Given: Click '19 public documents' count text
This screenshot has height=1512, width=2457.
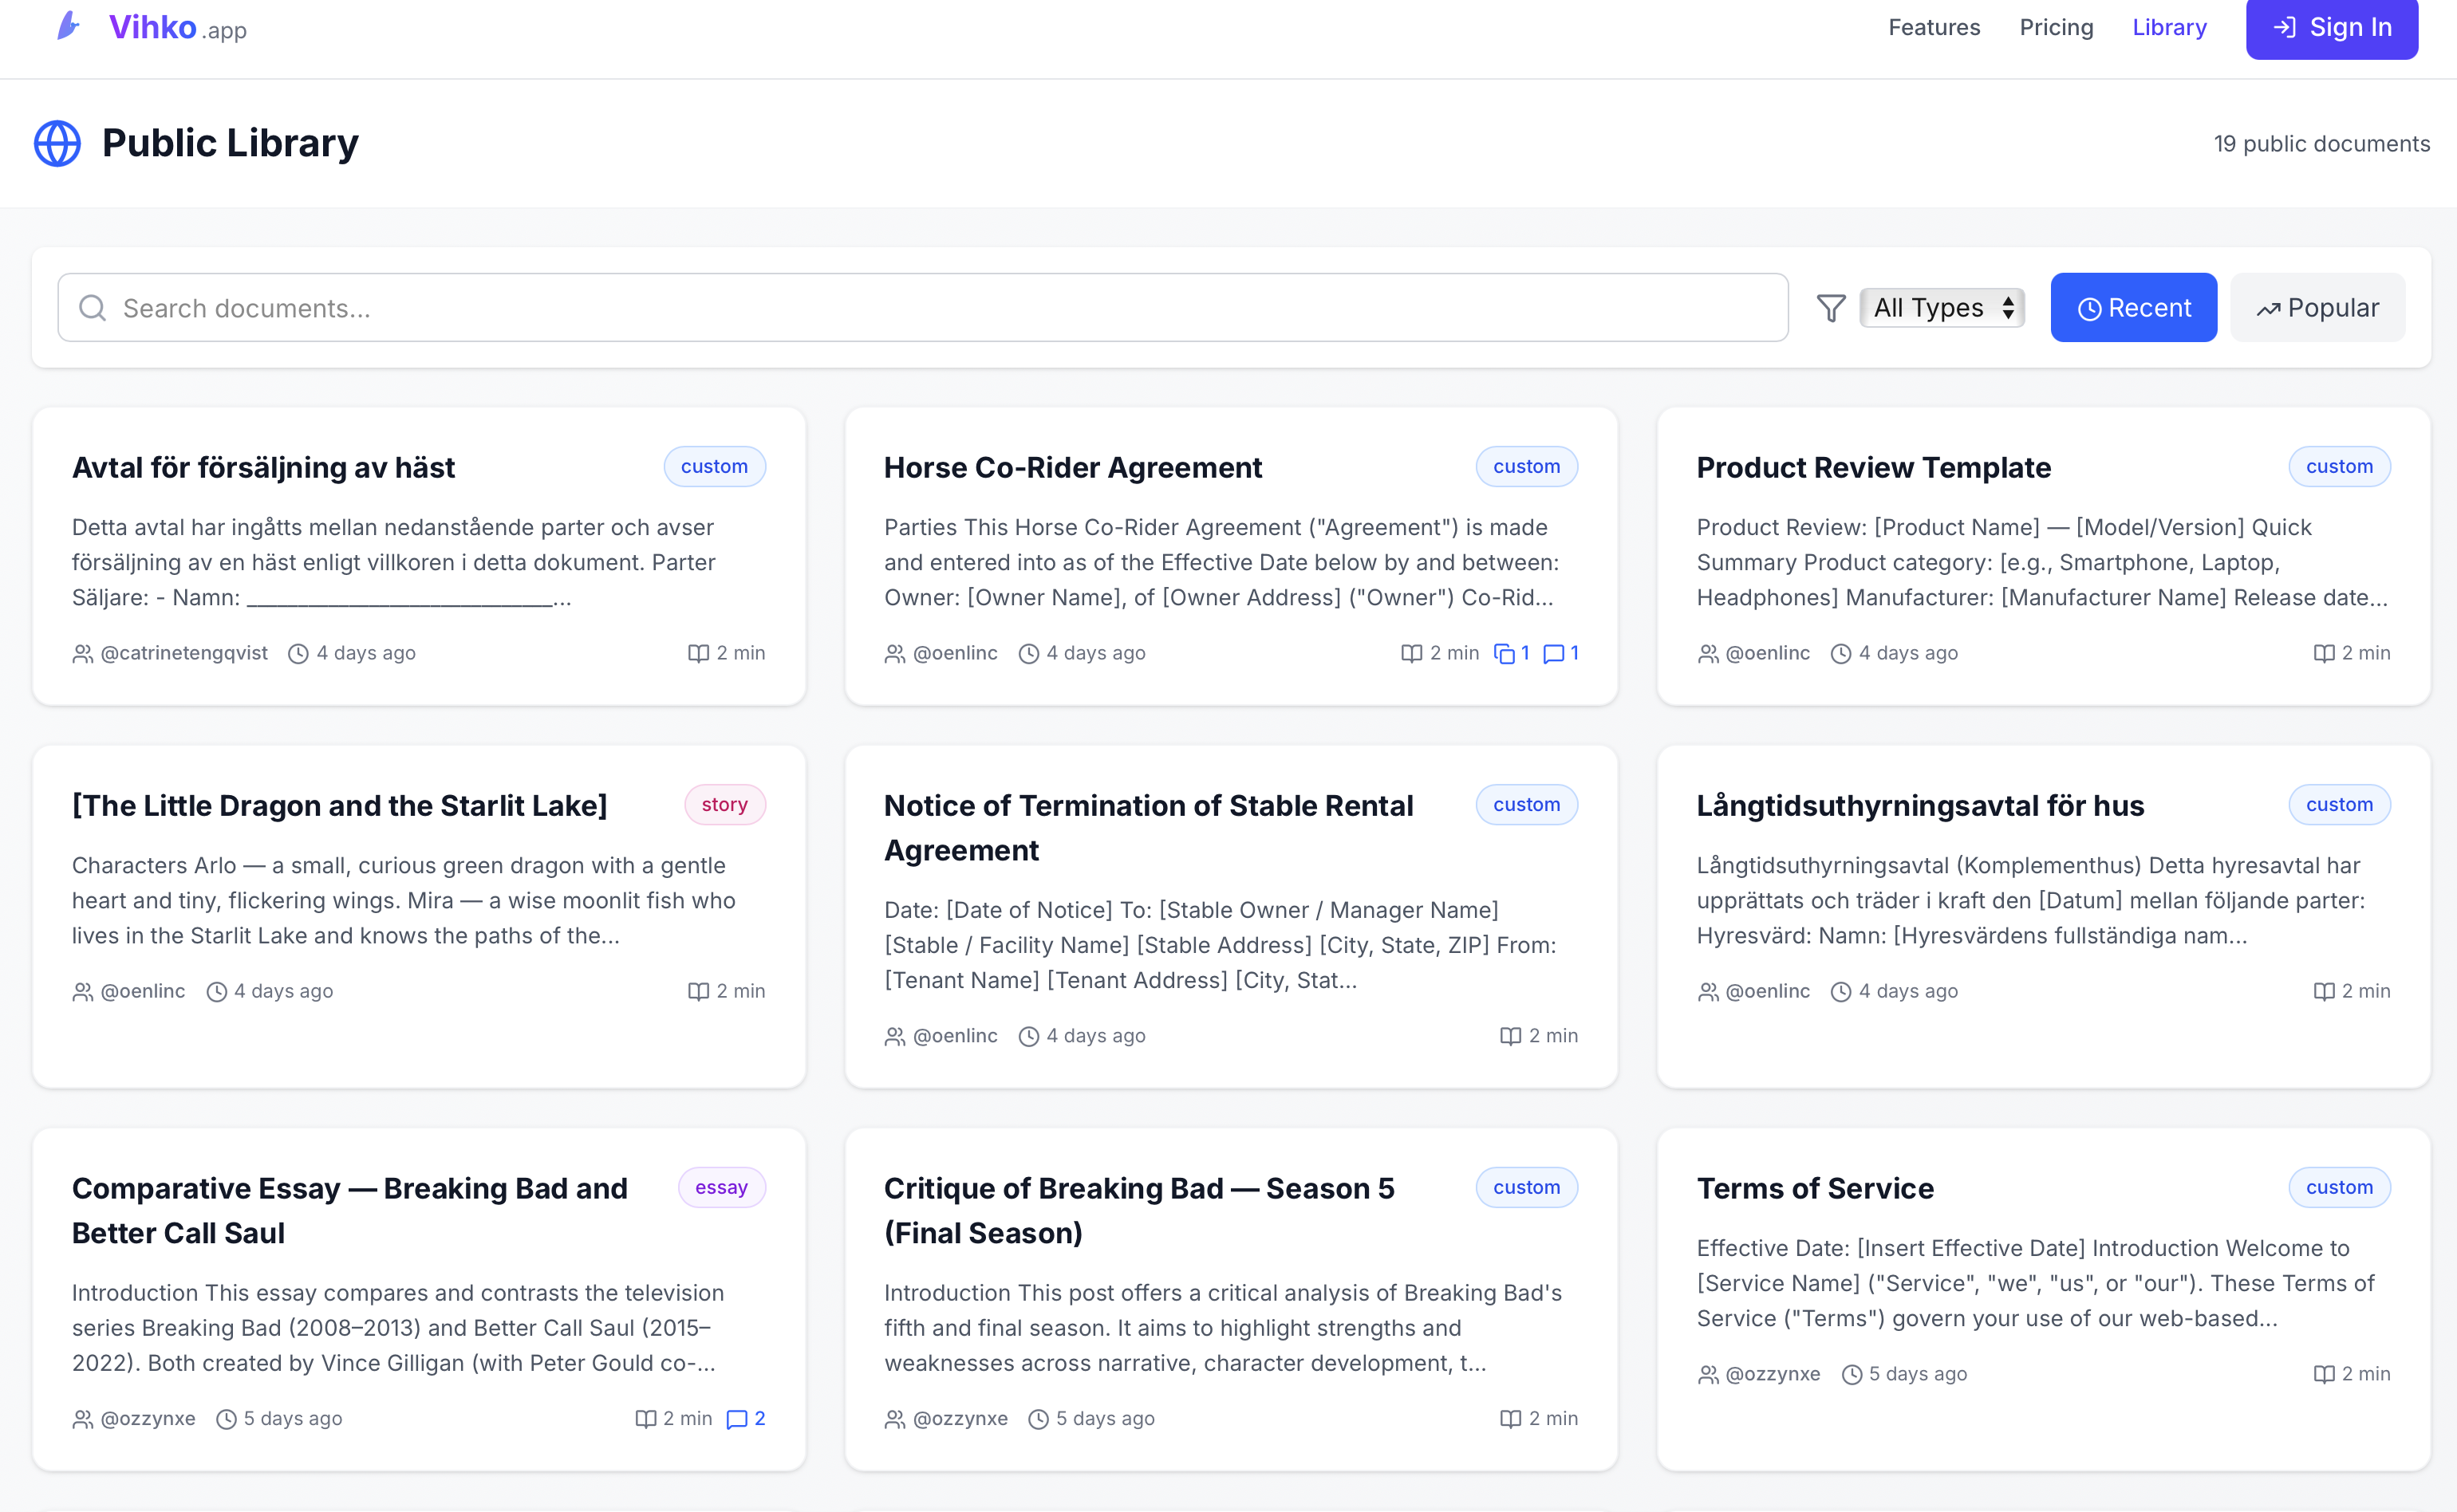Looking at the screenshot, I should point(2321,144).
